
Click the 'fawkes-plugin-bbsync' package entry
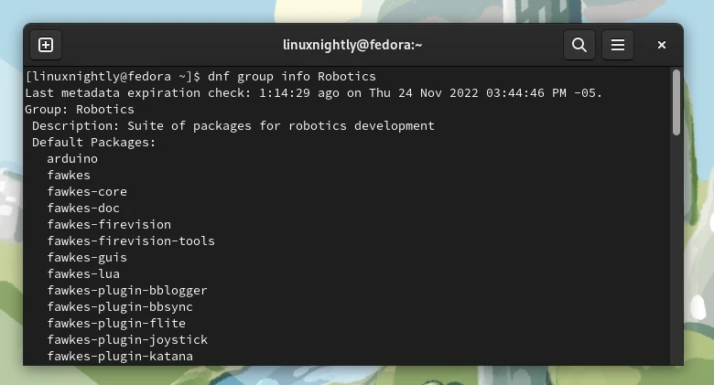coord(120,306)
